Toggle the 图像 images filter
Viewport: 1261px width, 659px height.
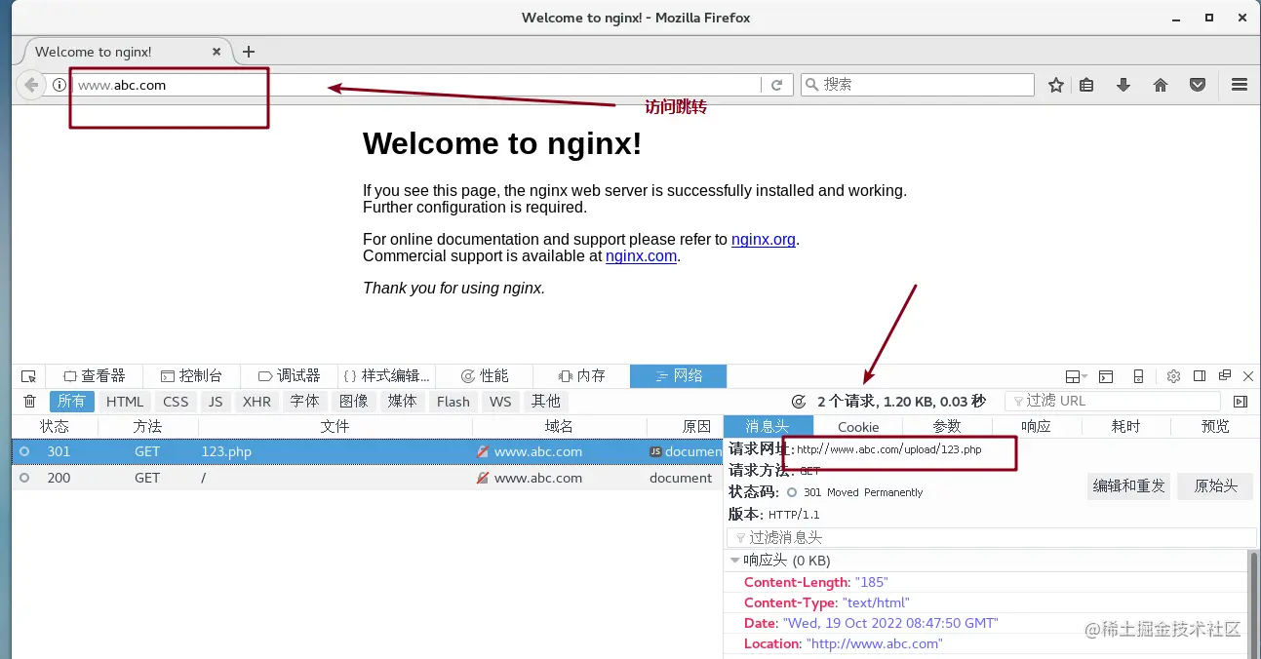click(x=354, y=401)
